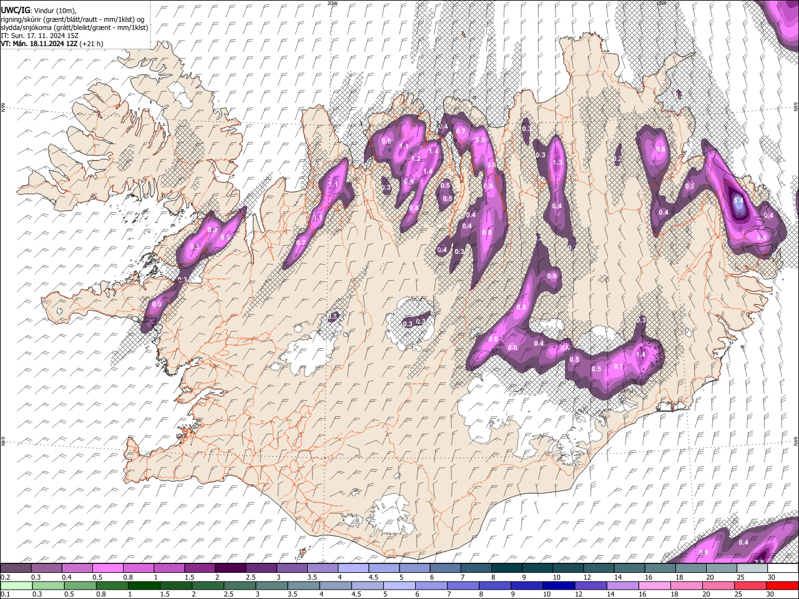Select the 5.4 precipitation value on the map
The height and width of the screenshot is (599, 799).
tap(739, 200)
